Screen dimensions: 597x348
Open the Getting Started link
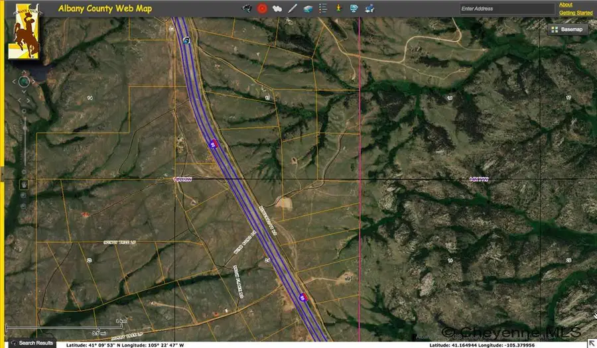pos(576,13)
